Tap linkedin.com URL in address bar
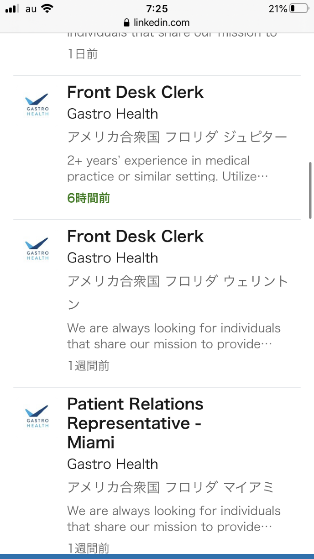 click(162, 22)
